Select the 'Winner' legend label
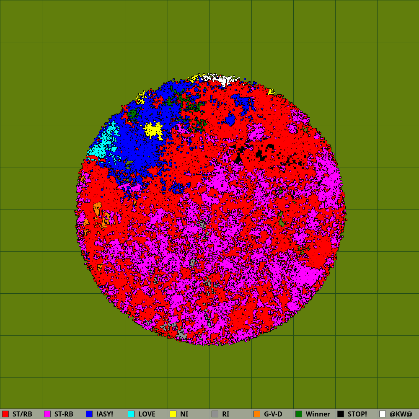The image size is (419, 419). tap(318, 414)
